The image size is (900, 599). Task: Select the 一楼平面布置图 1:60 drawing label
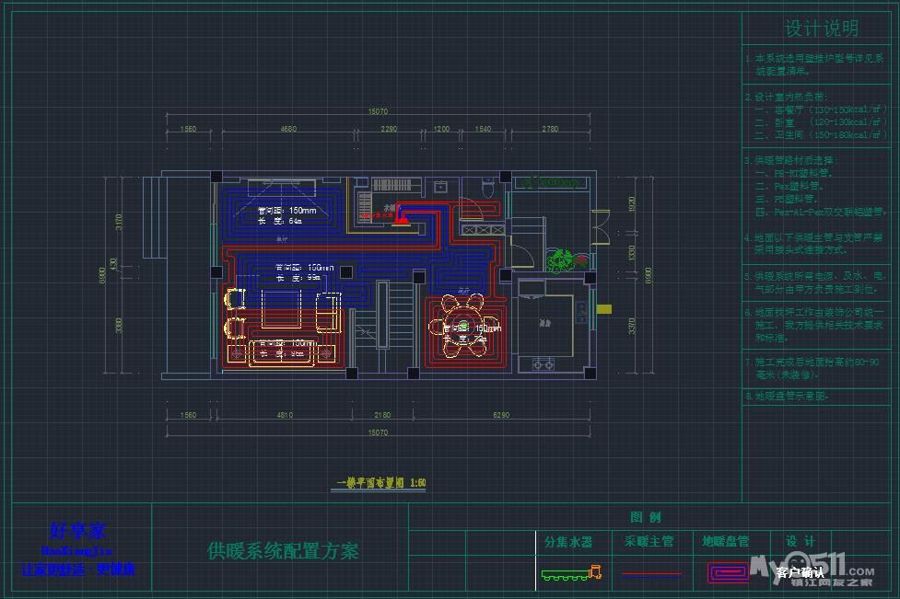click(x=380, y=482)
